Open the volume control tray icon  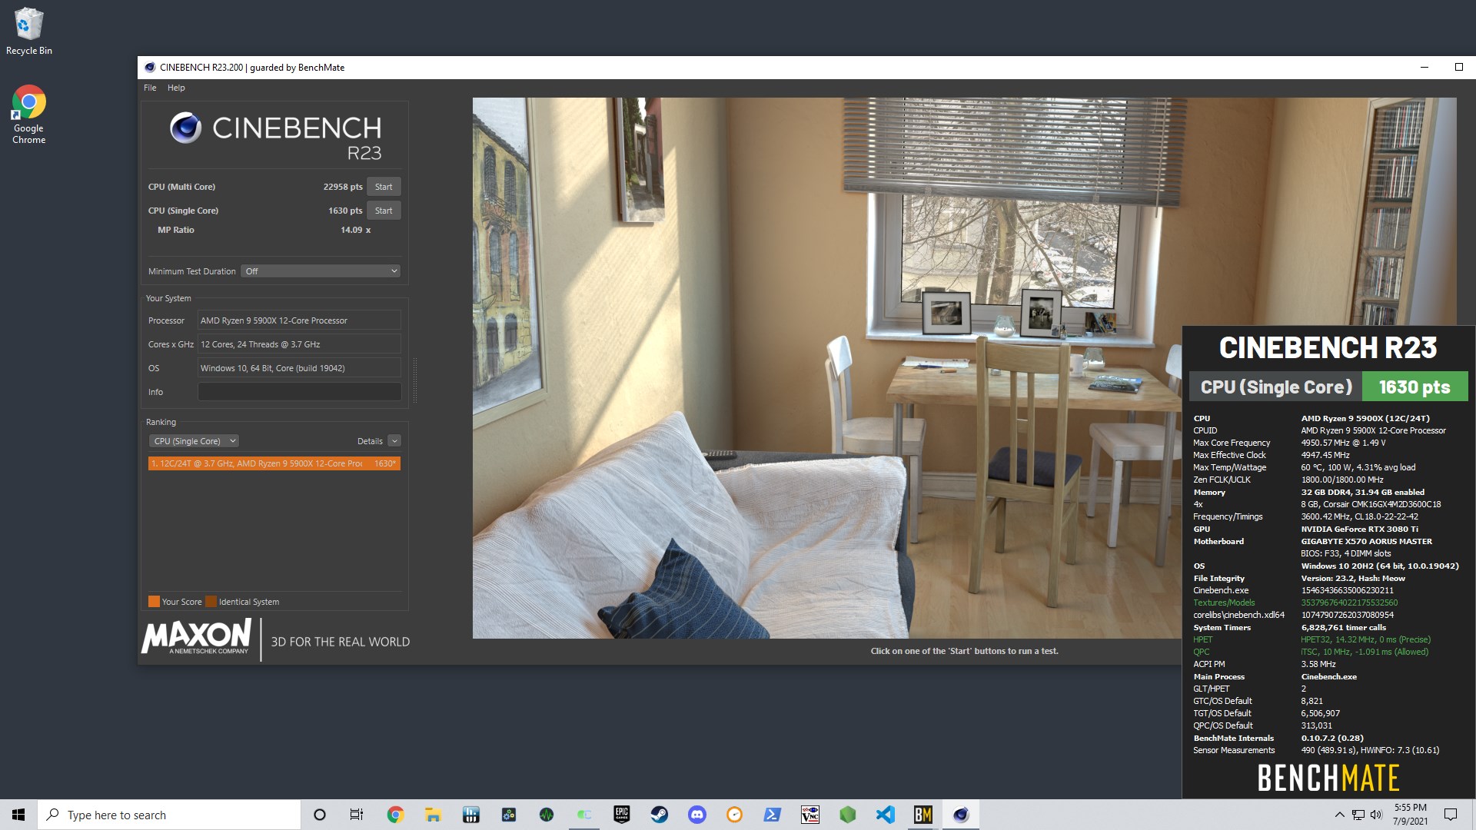pyautogui.click(x=1376, y=815)
